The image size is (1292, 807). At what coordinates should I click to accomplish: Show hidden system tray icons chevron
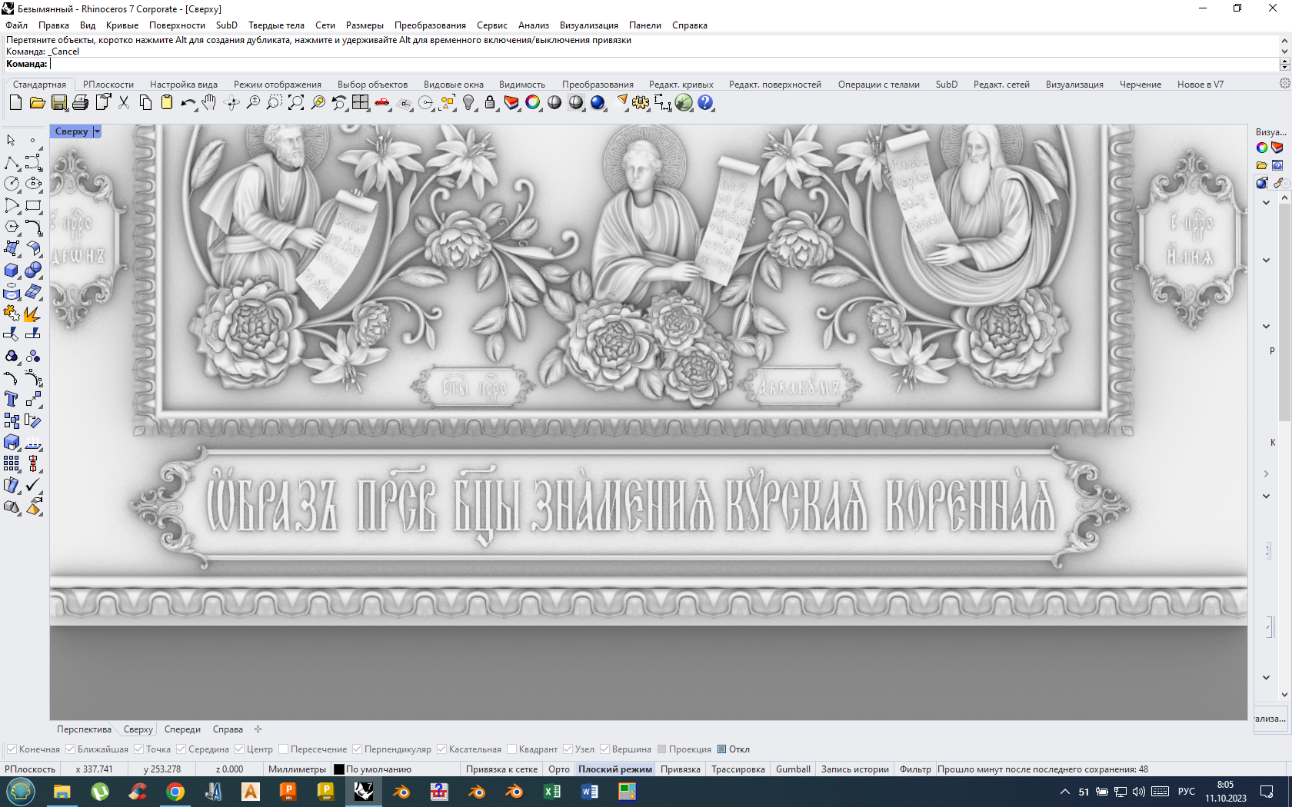[1064, 792]
